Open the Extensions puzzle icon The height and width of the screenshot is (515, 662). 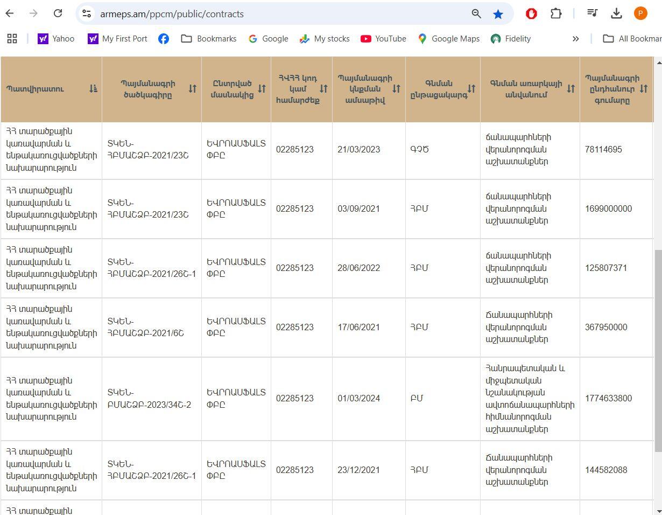[556, 13]
